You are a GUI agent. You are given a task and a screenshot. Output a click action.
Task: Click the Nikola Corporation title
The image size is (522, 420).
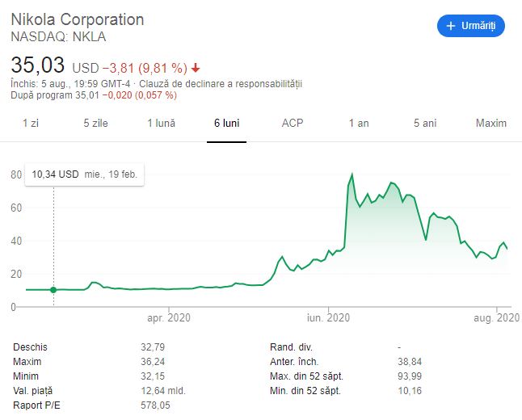click(x=78, y=19)
